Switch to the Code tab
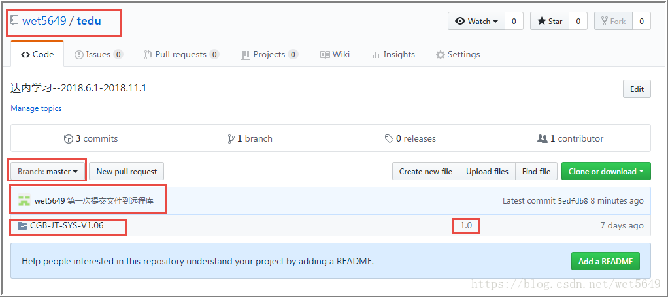 (x=37, y=54)
